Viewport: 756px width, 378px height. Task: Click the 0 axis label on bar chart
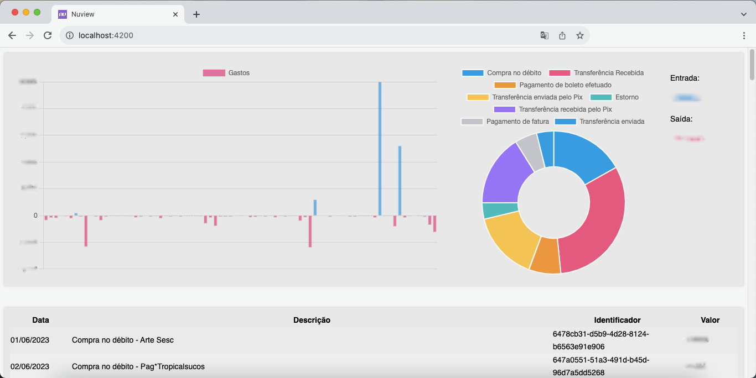35,216
